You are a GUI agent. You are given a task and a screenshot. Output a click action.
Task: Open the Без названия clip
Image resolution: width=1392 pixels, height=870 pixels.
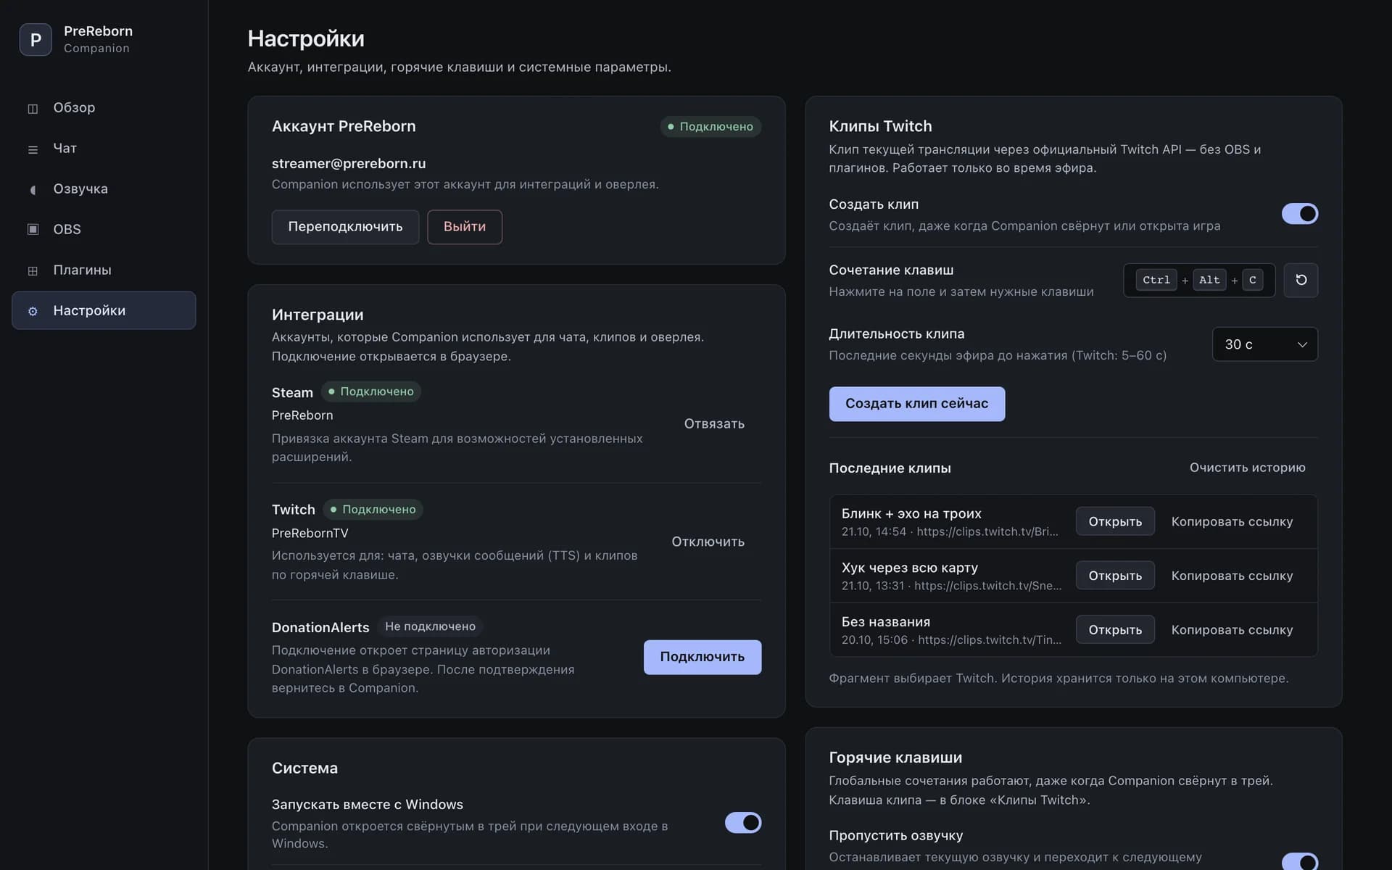pos(1115,630)
